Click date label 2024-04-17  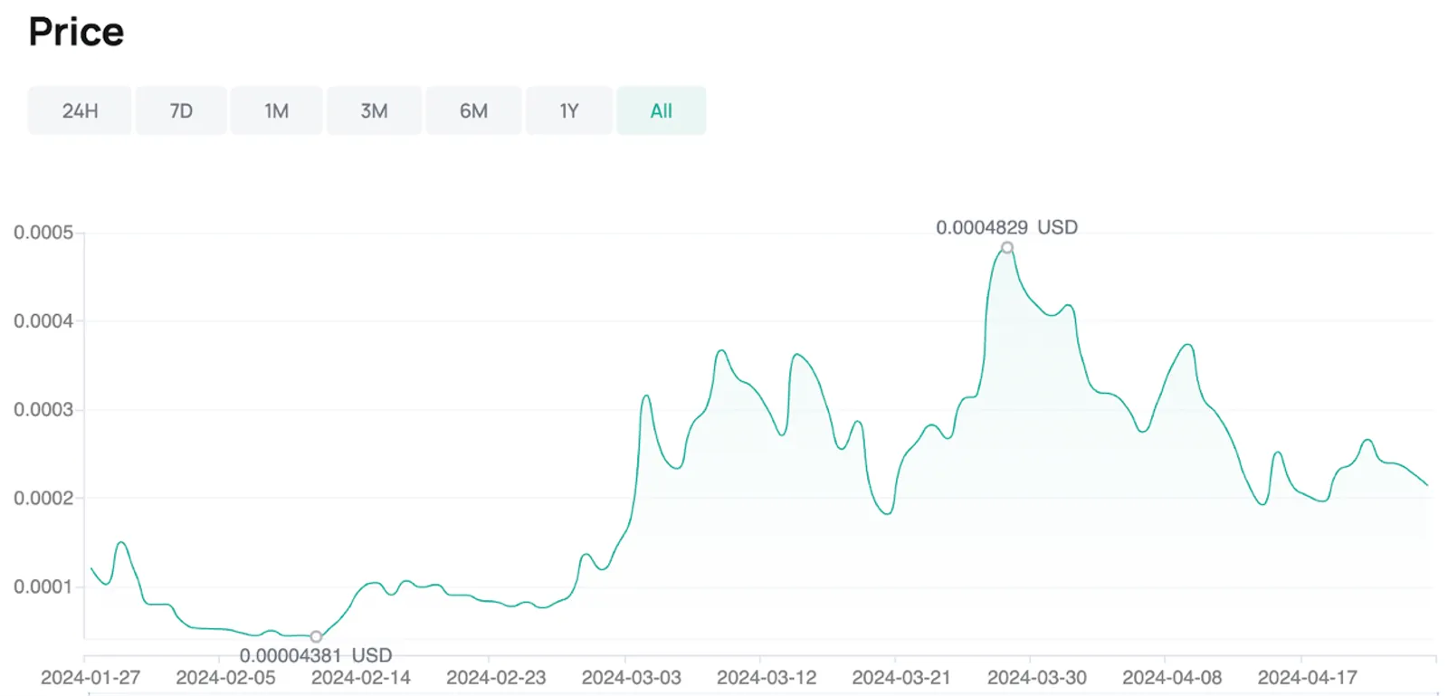coord(1308,678)
